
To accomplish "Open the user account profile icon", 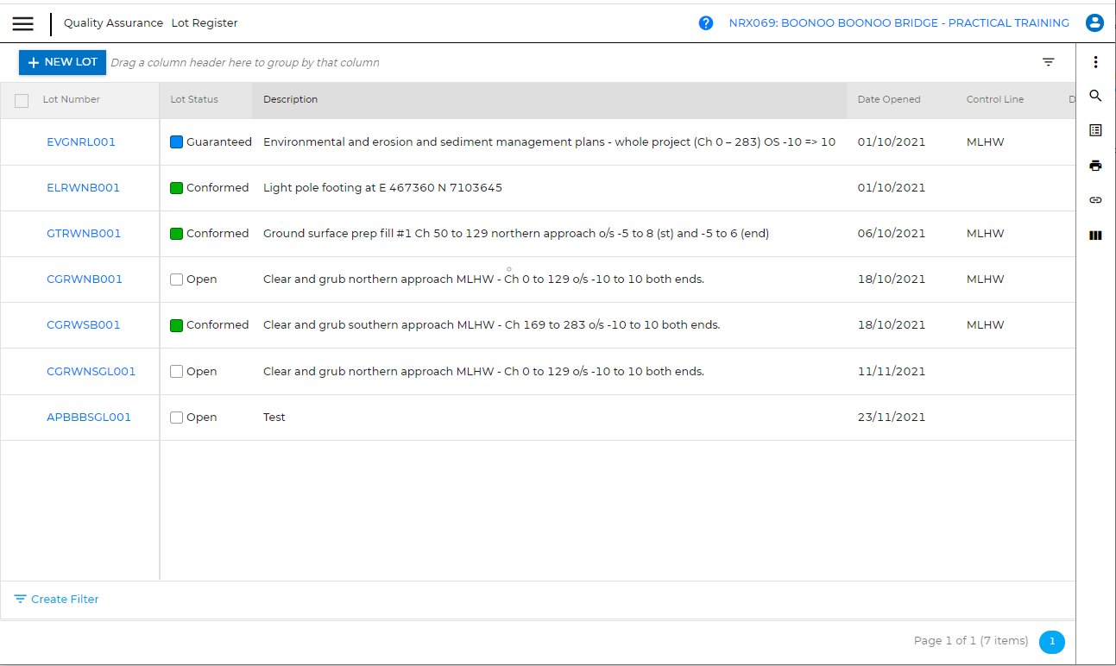I will click(1094, 23).
